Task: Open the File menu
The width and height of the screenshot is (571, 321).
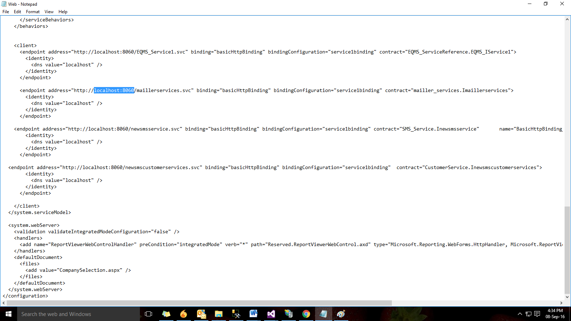Action: pos(6,12)
